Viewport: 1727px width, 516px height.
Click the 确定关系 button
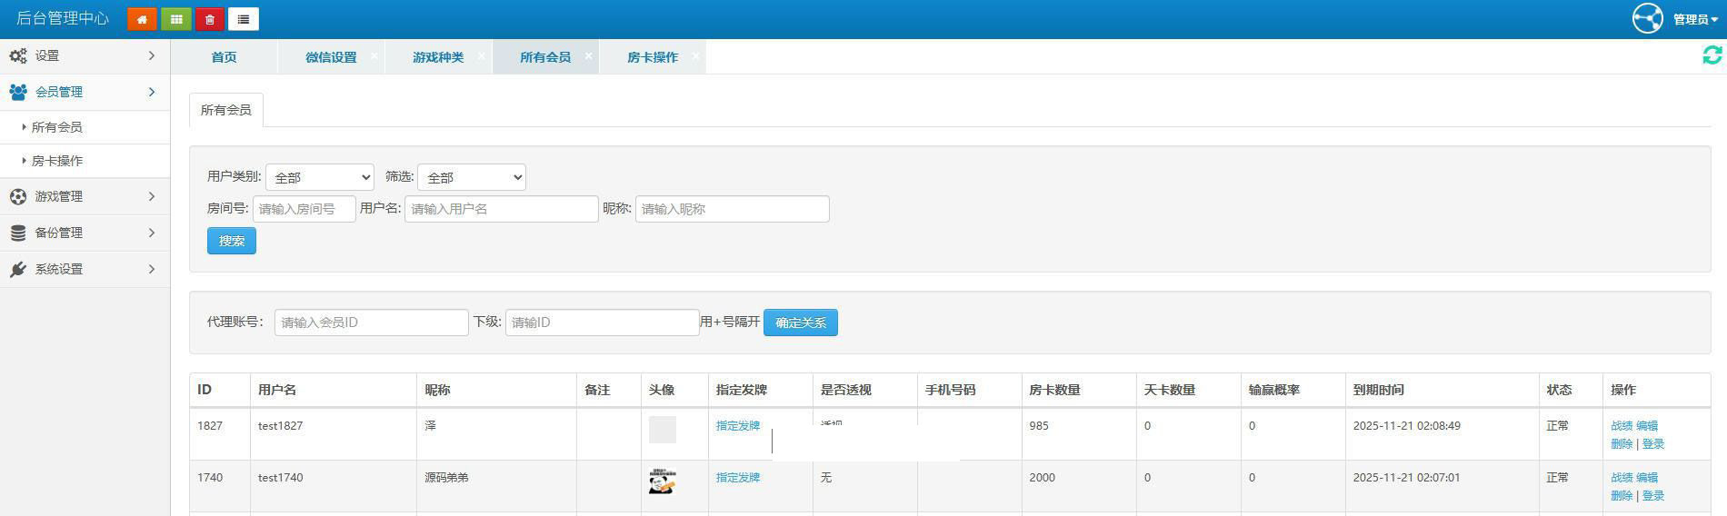pos(801,322)
